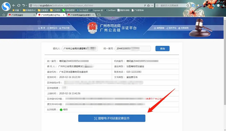This screenshot has height=131, width=226.
Task: Open 市局官网 in the site header
Action: pos(183,28)
